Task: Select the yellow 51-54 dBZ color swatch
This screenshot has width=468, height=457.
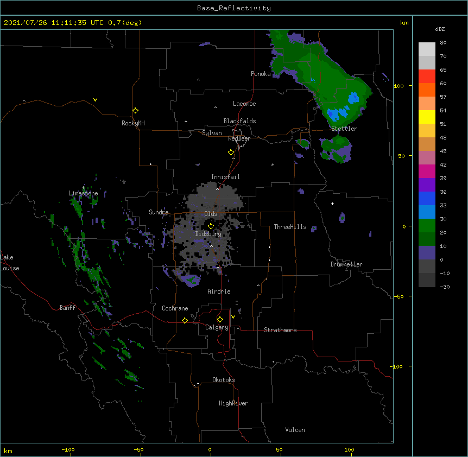Action: [x=427, y=117]
